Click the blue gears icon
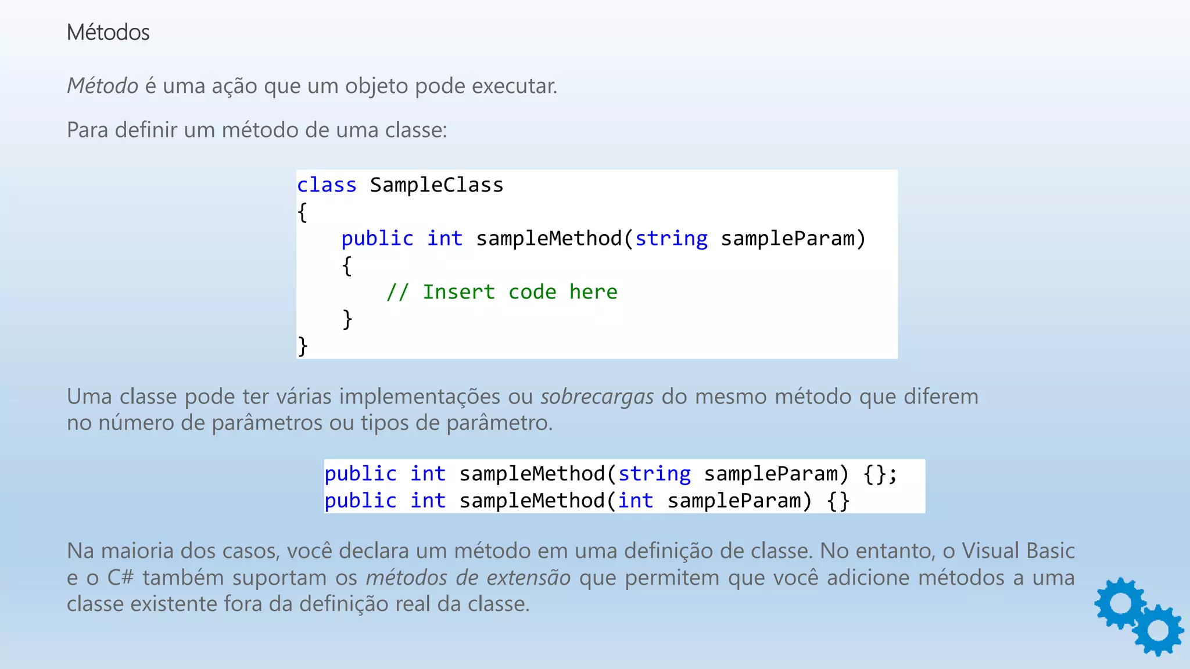The width and height of the screenshot is (1190, 669). pos(1139,617)
